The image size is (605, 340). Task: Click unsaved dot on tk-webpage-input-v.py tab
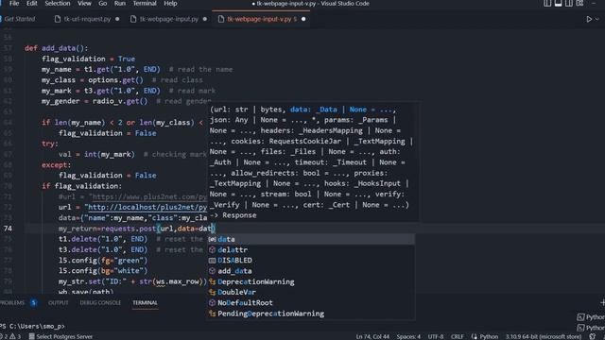303,19
